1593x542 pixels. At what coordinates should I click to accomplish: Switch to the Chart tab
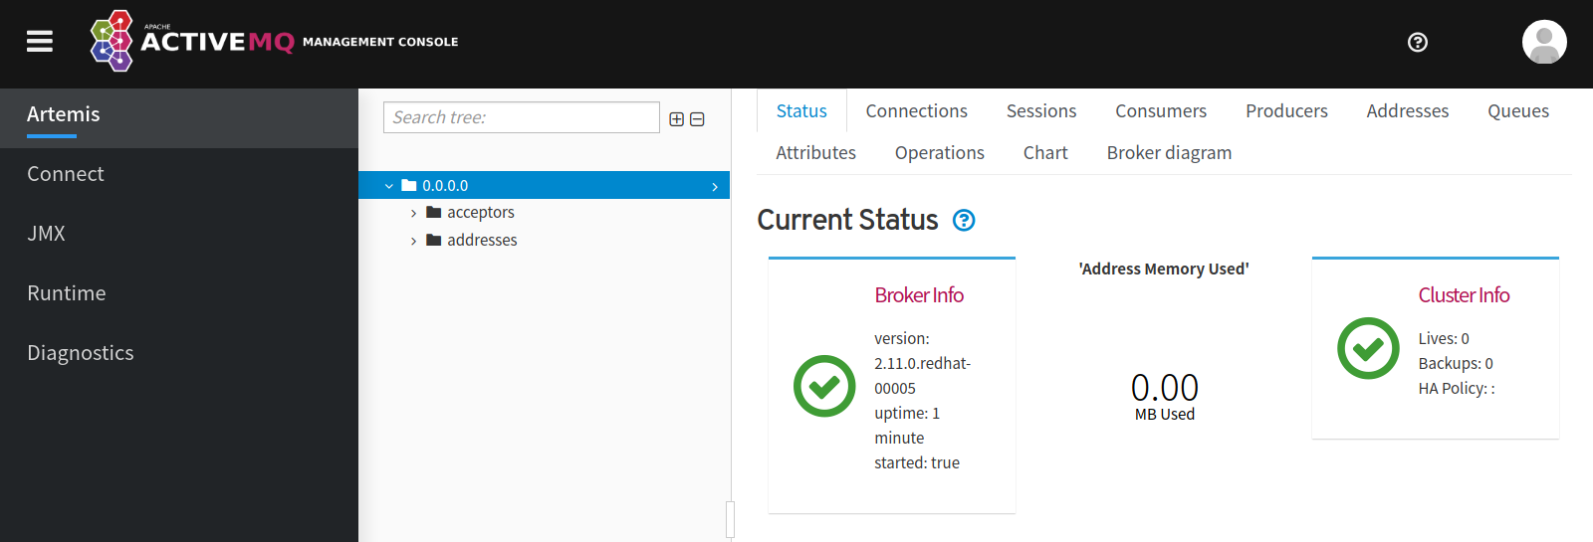(x=1045, y=153)
